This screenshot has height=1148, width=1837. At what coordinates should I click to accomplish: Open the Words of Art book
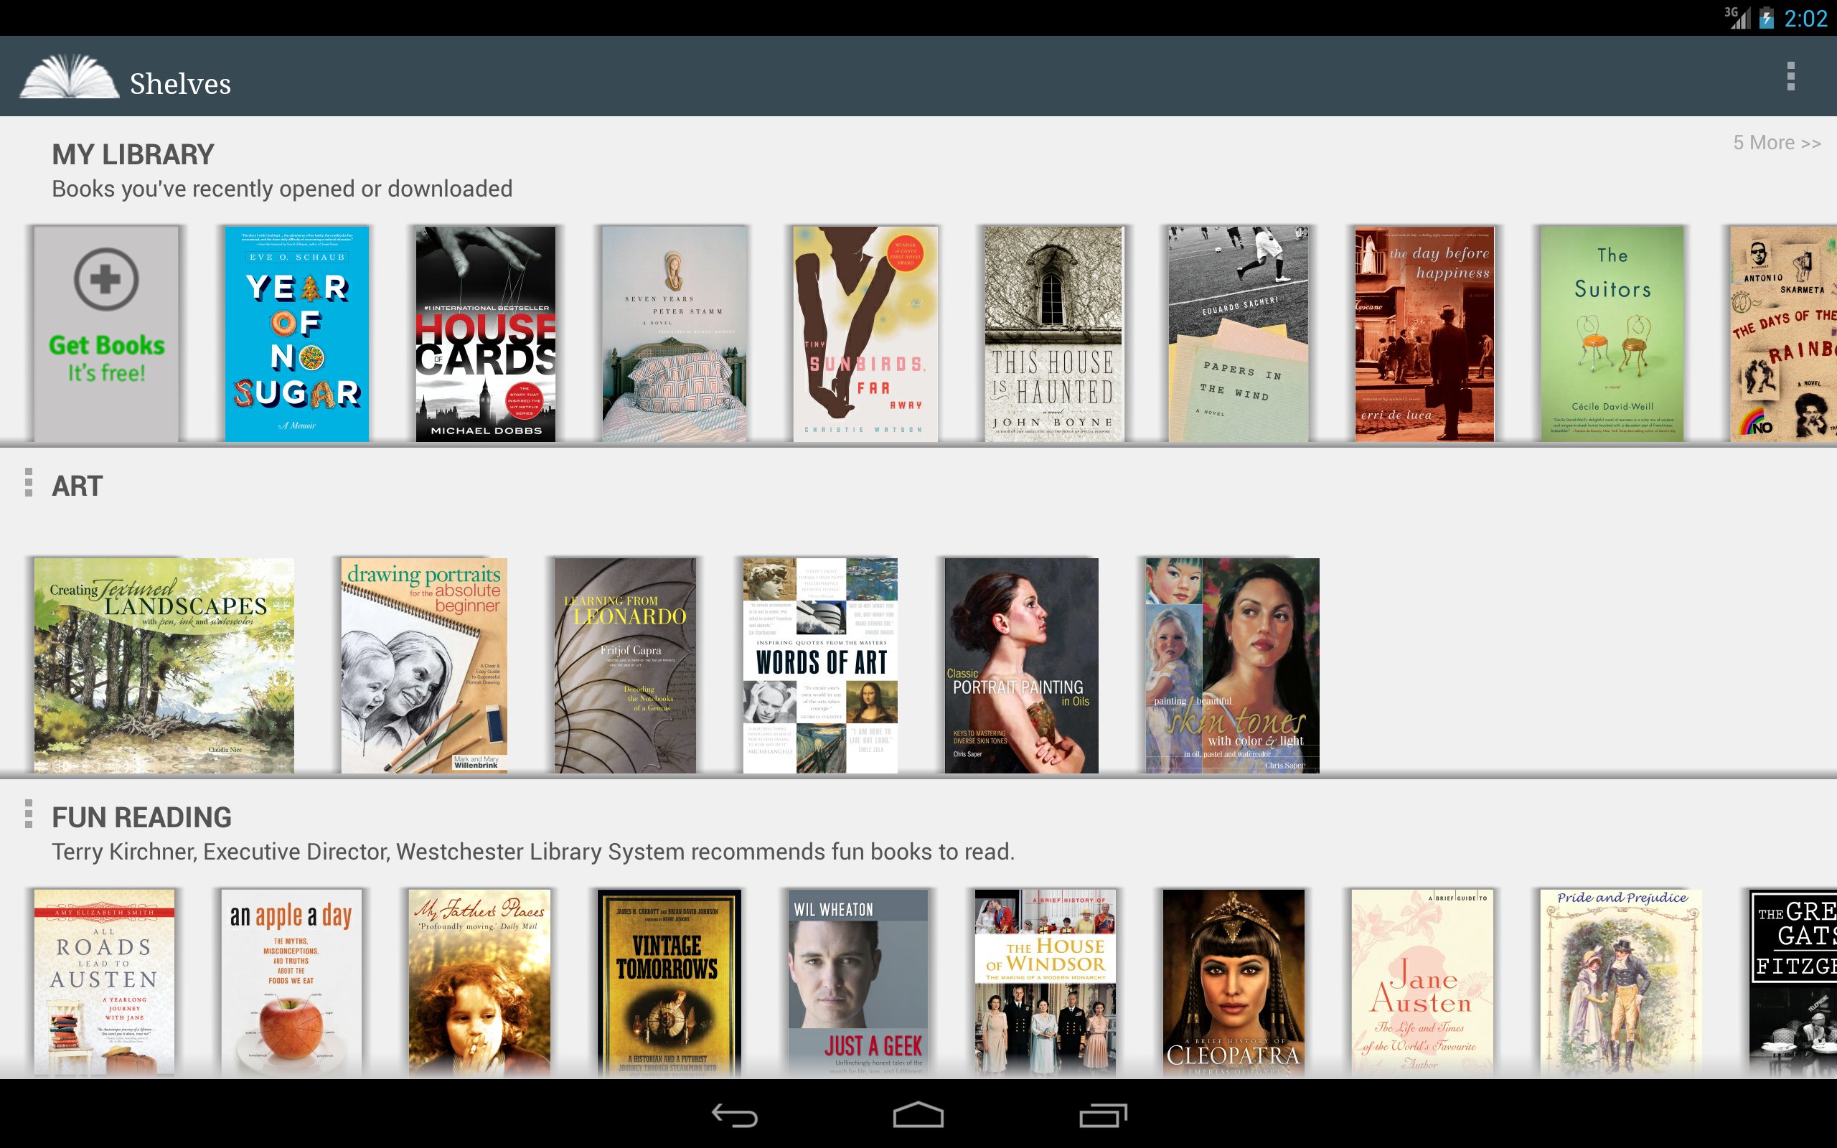(819, 666)
